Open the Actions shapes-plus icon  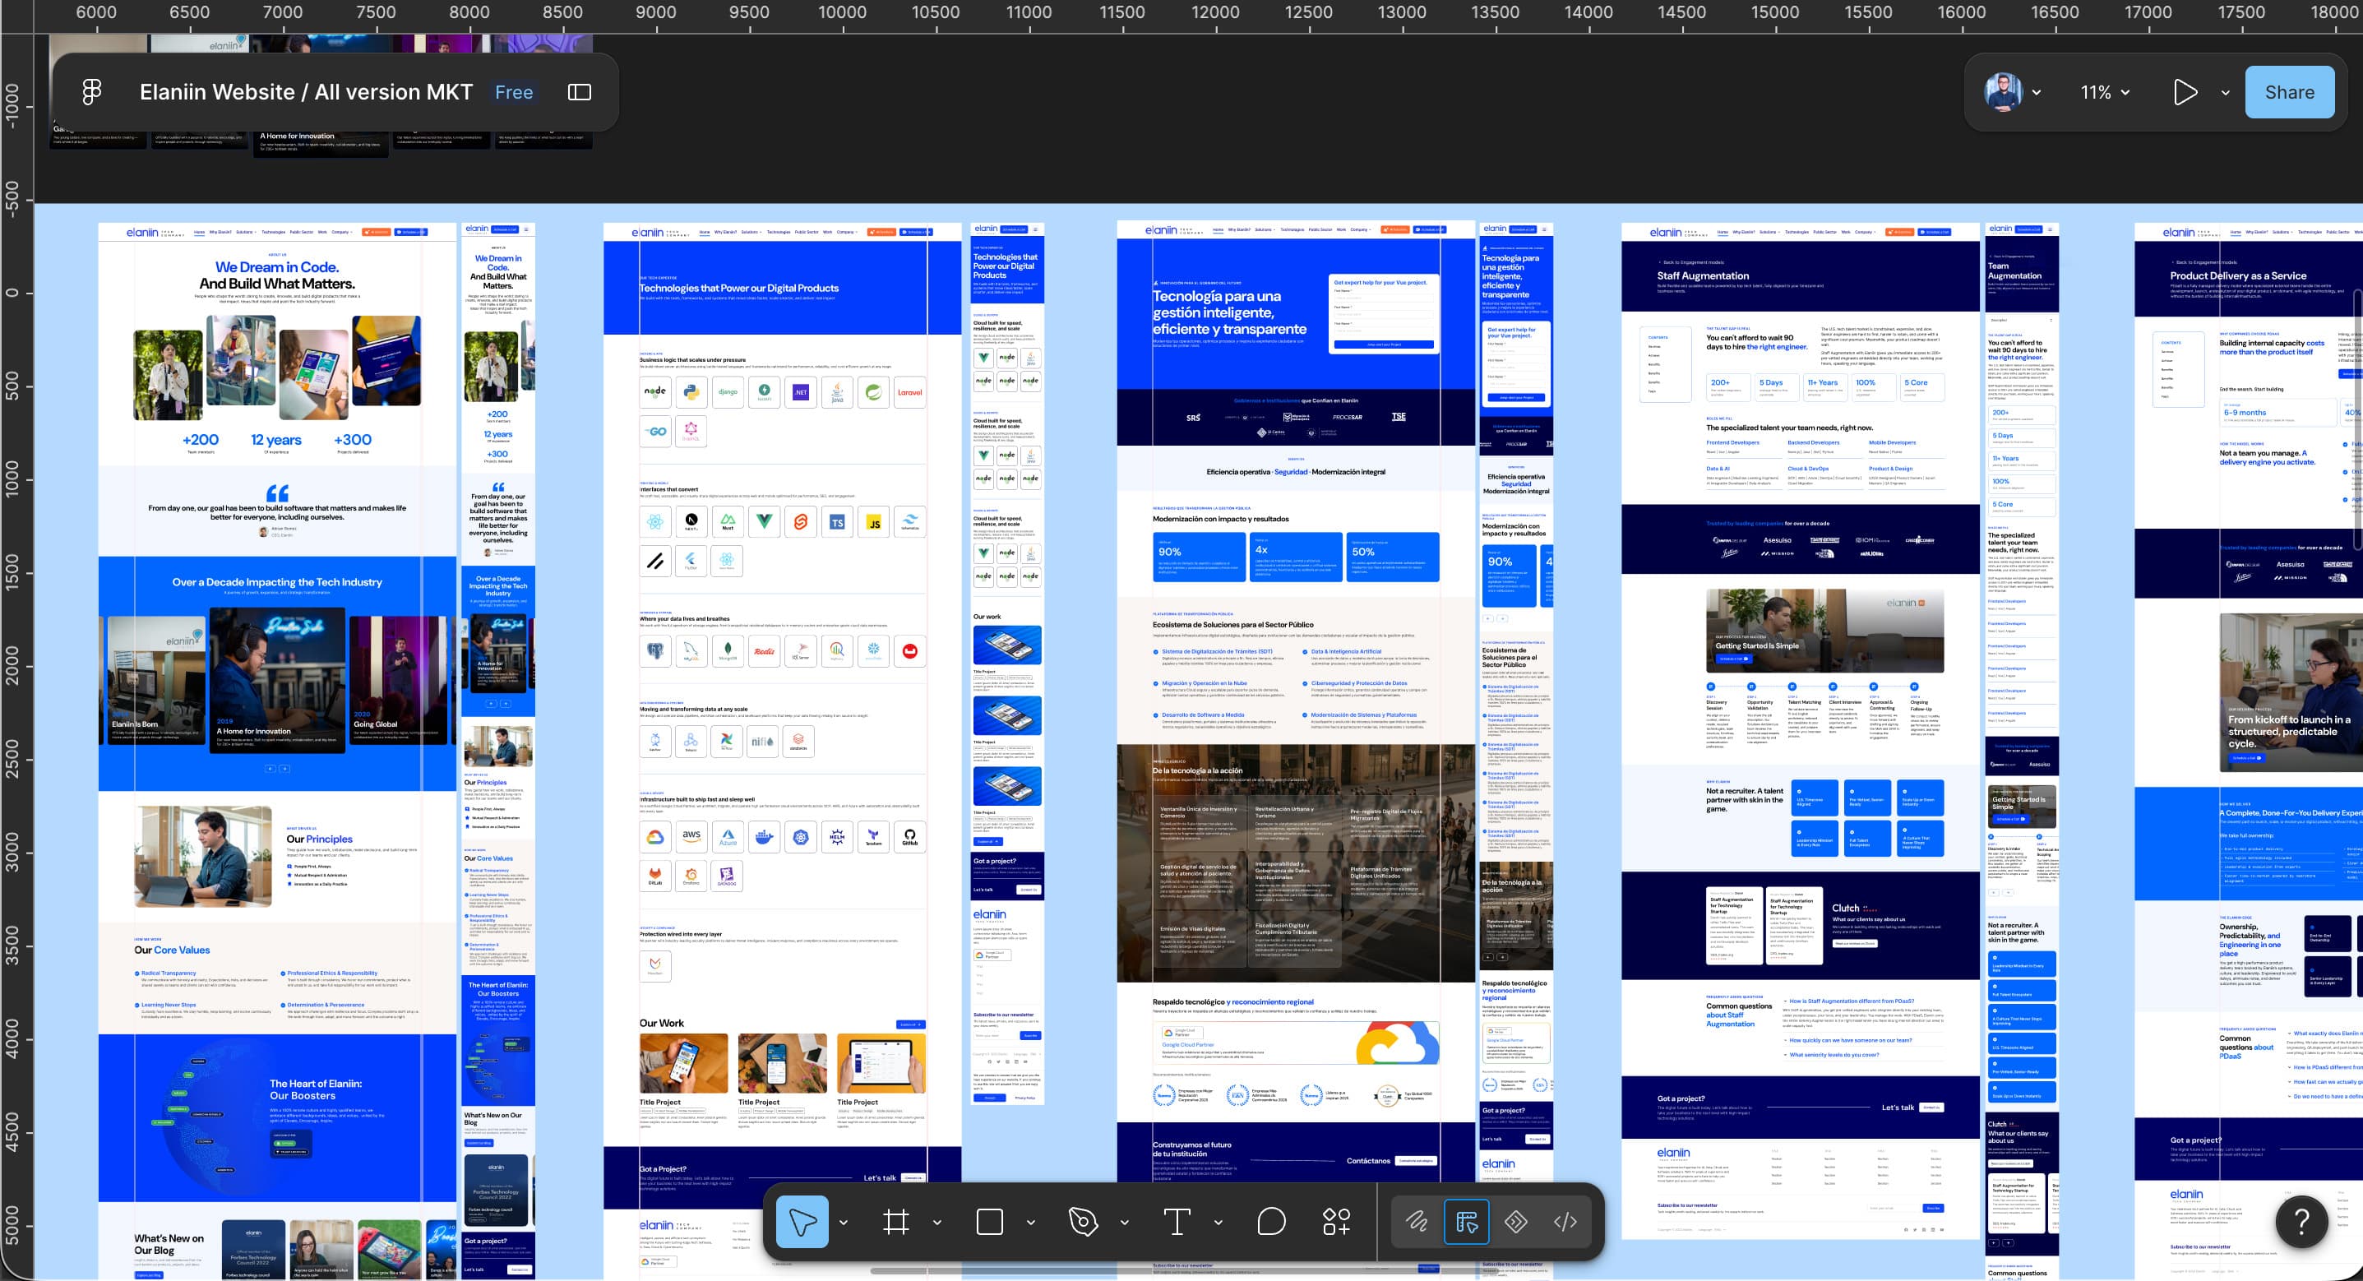[x=1337, y=1221]
